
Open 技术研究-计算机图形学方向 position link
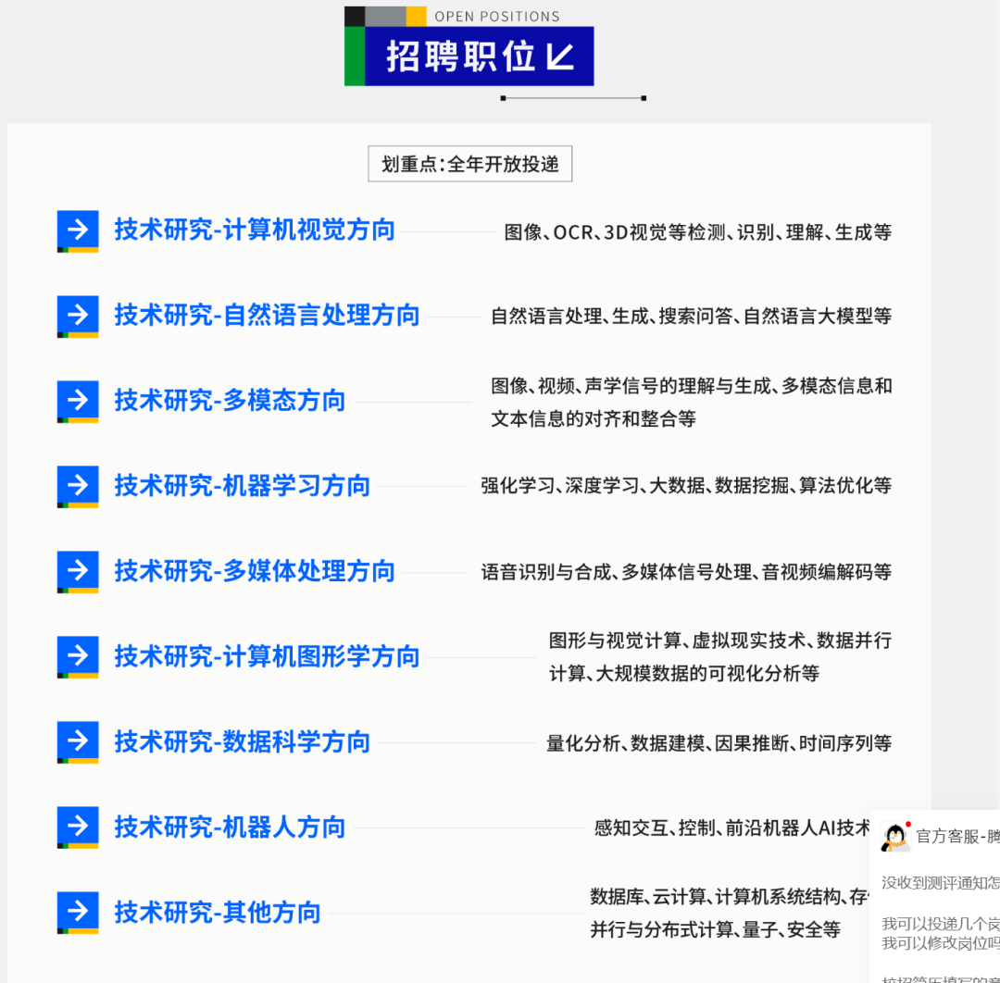(x=267, y=656)
